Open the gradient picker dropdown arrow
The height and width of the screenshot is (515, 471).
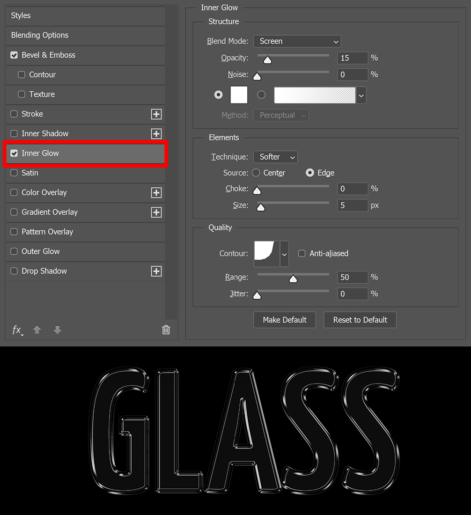pyautogui.click(x=361, y=95)
